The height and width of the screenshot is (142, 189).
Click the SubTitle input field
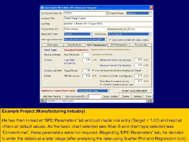pos(108,24)
